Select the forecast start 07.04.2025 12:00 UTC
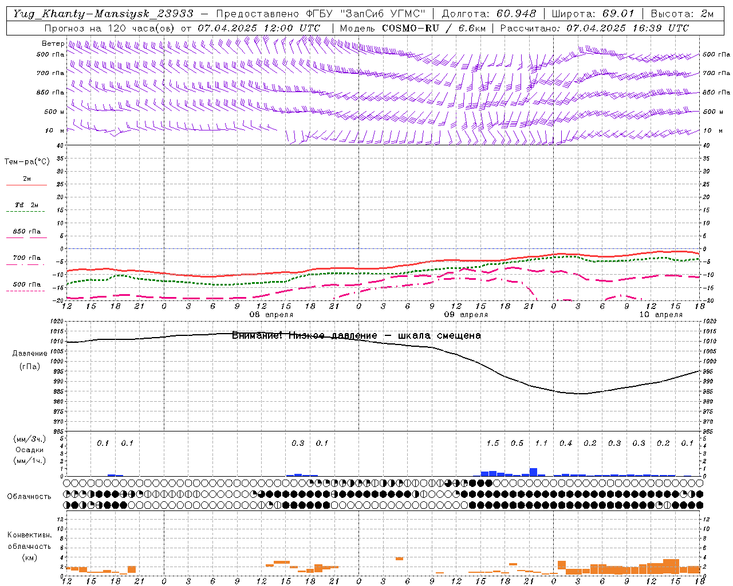Screen dimensions: 733x586 [x=259, y=28]
